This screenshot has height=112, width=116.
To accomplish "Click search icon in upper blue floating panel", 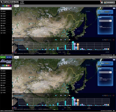I will (110, 21).
